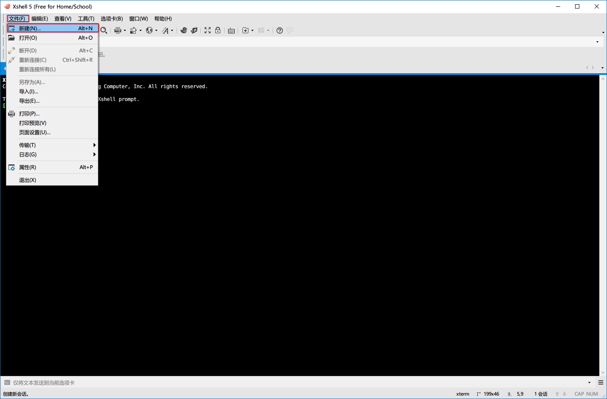
Task: Expand the printer icon dropdown arrow
Action: [x=125, y=31]
